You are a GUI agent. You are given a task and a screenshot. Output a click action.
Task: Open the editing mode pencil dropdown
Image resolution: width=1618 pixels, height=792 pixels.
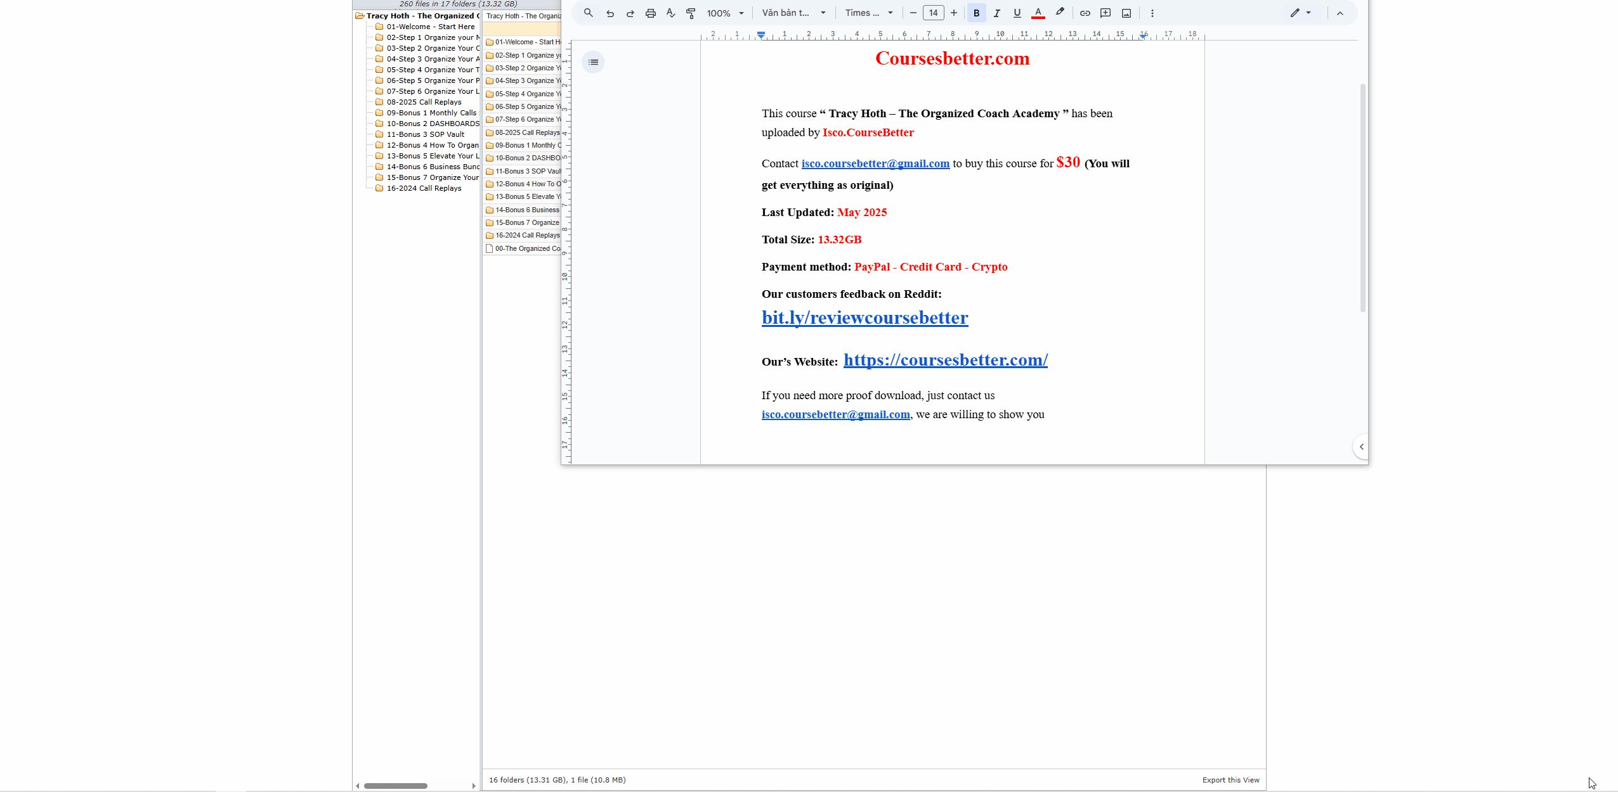pyautogui.click(x=1300, y=13)
